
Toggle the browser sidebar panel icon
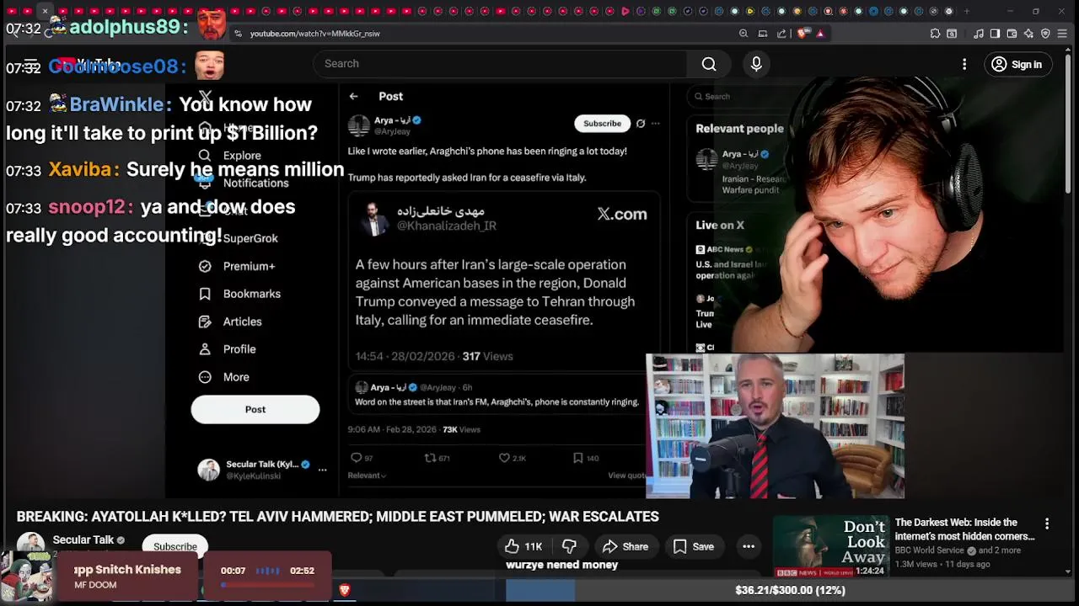(x=995, y=34)
